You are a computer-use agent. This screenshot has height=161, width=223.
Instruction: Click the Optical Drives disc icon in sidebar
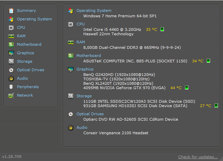pos(11,70)
